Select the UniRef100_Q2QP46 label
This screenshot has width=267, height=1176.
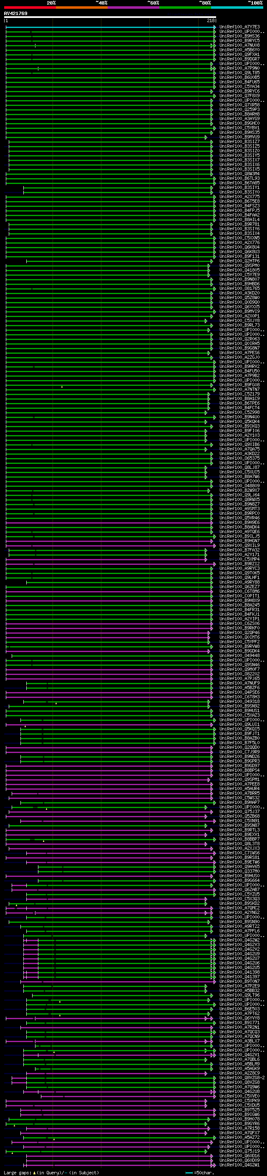239,632
